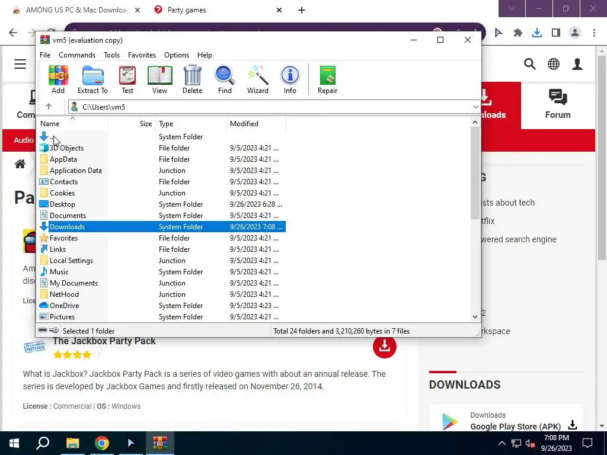Screen dimensions: 607x455
Task: Select the AppData folder
Action: (x=63, y=159)
